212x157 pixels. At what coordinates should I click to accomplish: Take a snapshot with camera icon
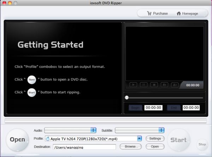tap(164, 85)
